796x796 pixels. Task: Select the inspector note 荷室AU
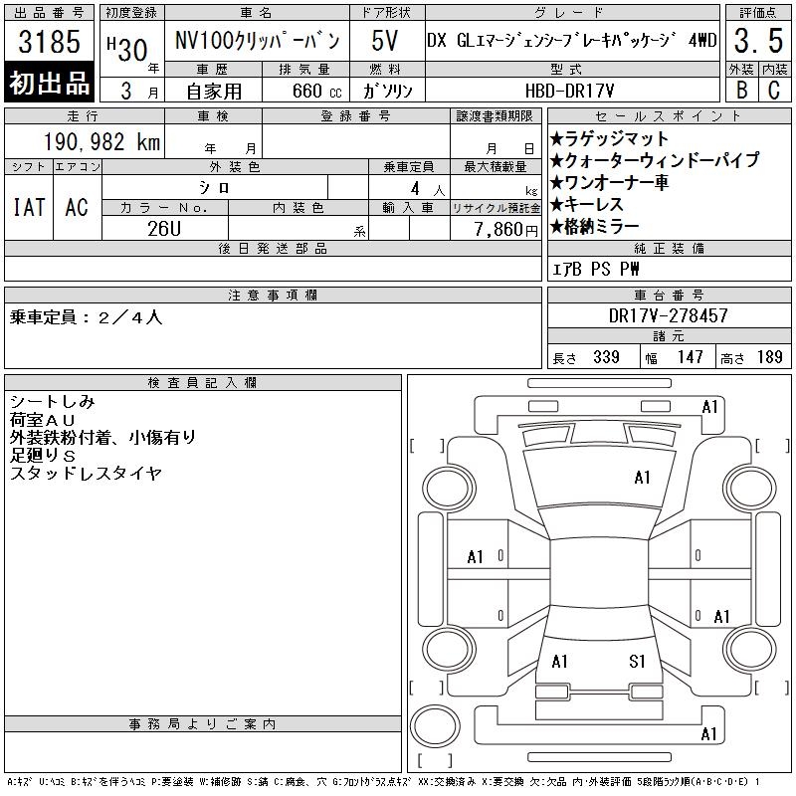42,420
